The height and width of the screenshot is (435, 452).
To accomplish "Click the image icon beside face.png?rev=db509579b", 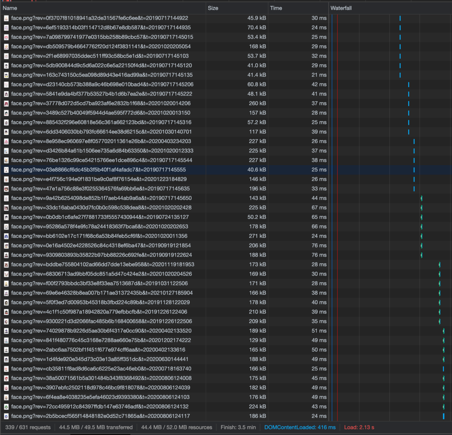I will [6, 47].
